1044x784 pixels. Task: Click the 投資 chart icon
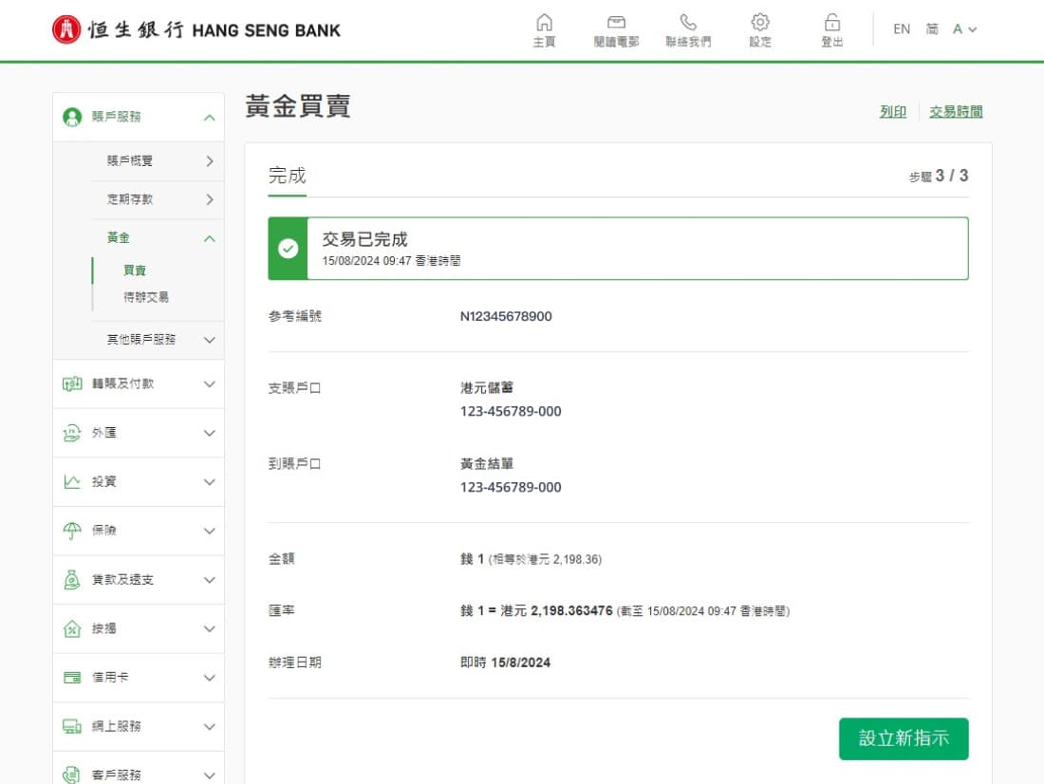point(72,481)
